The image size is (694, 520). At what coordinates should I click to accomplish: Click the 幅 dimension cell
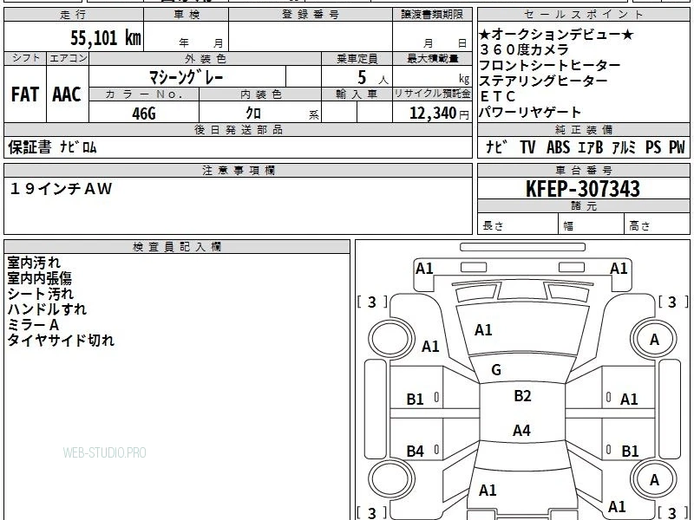[x=592, y=225]
